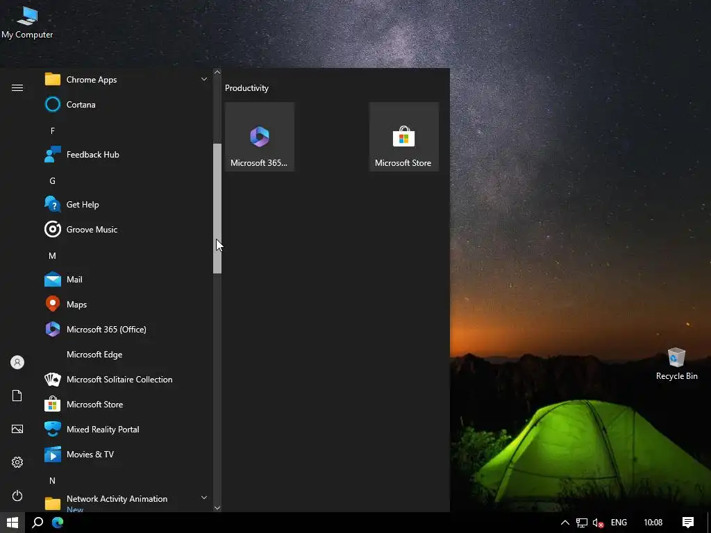711x533 pixels.
Task: Click the network status tray icon
Action: coord(582,523)
